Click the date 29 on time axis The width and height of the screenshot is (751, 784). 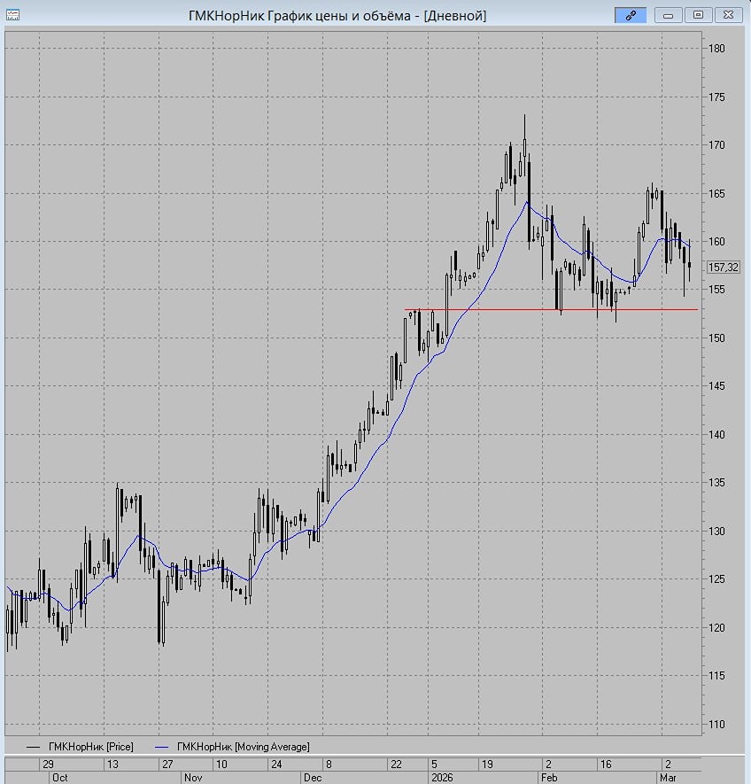pos(48,764)
